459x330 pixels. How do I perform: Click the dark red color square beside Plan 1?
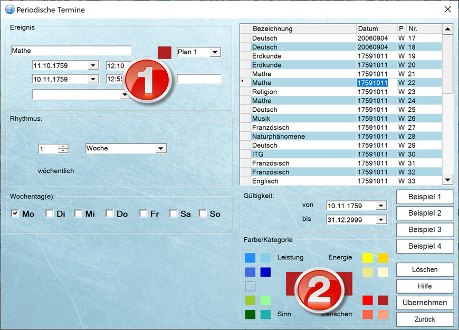[x=165, y=52]
